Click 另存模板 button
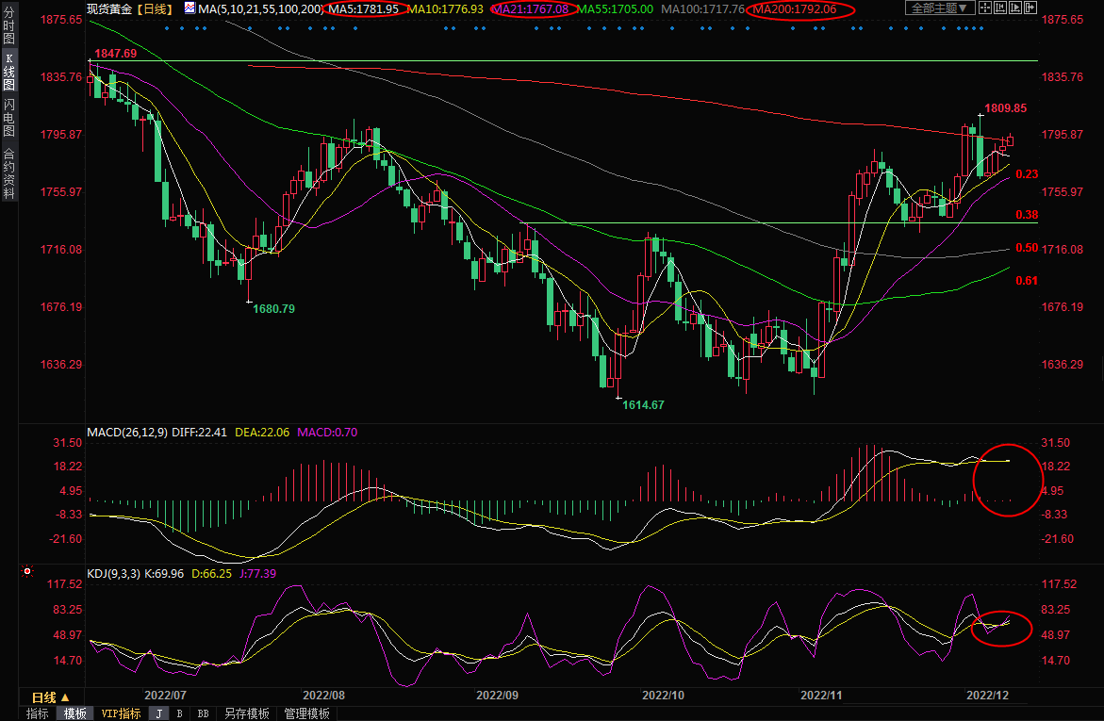This screenshot has width=1104, height=721. tap(247, 713)
